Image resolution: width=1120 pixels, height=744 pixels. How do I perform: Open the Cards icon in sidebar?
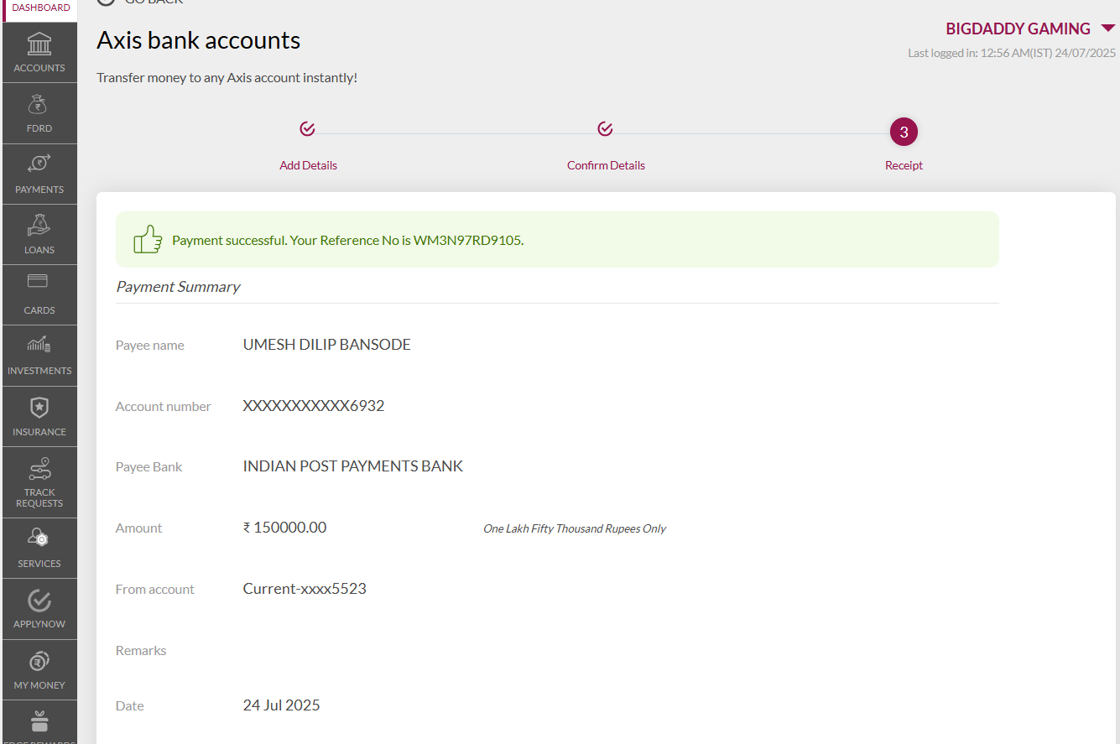point(38,281)
